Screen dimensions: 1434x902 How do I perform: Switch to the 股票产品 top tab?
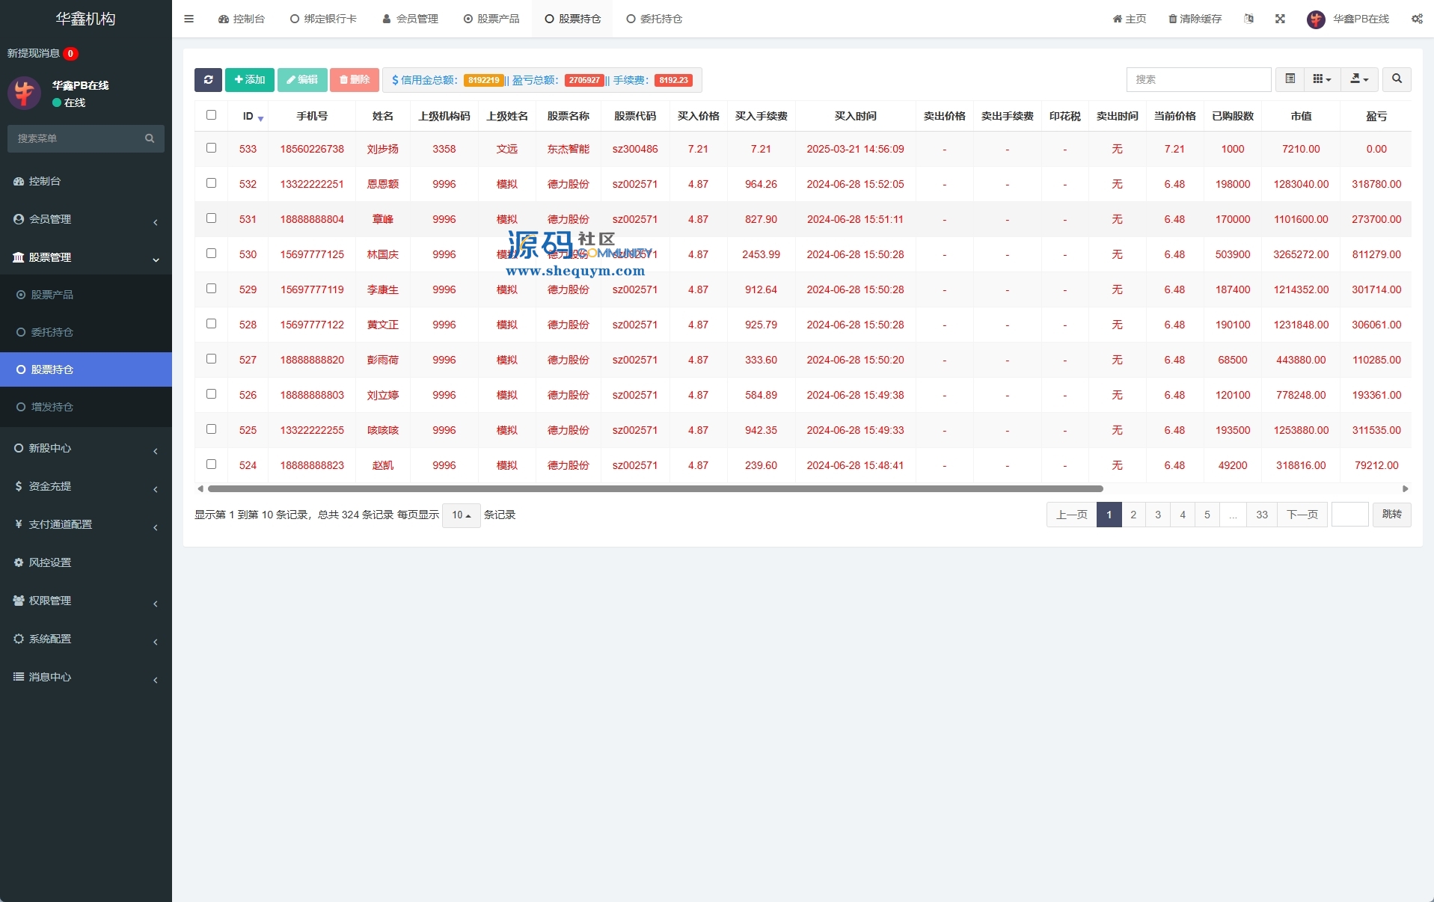click(491, 19)
